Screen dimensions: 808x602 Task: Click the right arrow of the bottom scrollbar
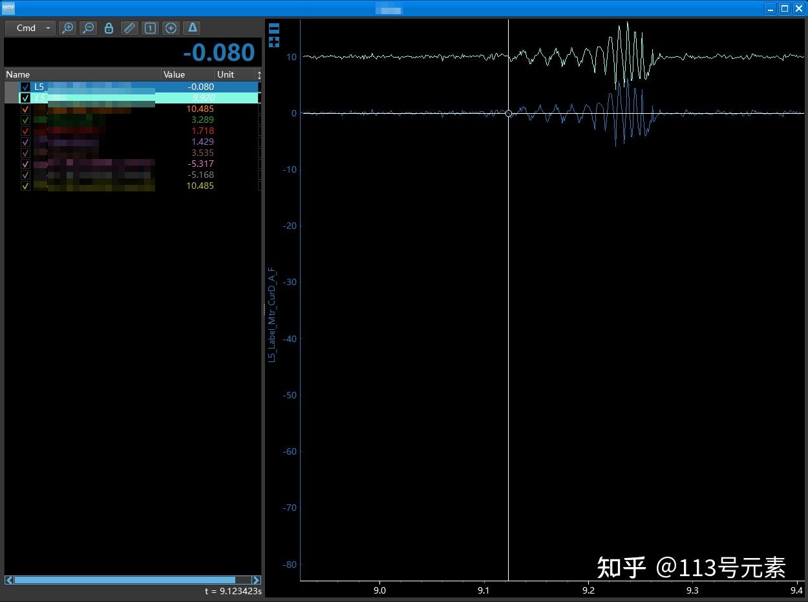(256, 580)
